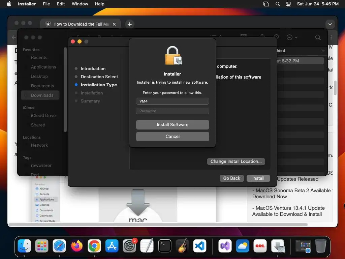Open iCloud Drive in Finder sidebar
Viewport: 345px width, 259px height.
click(x=43, y=115)
